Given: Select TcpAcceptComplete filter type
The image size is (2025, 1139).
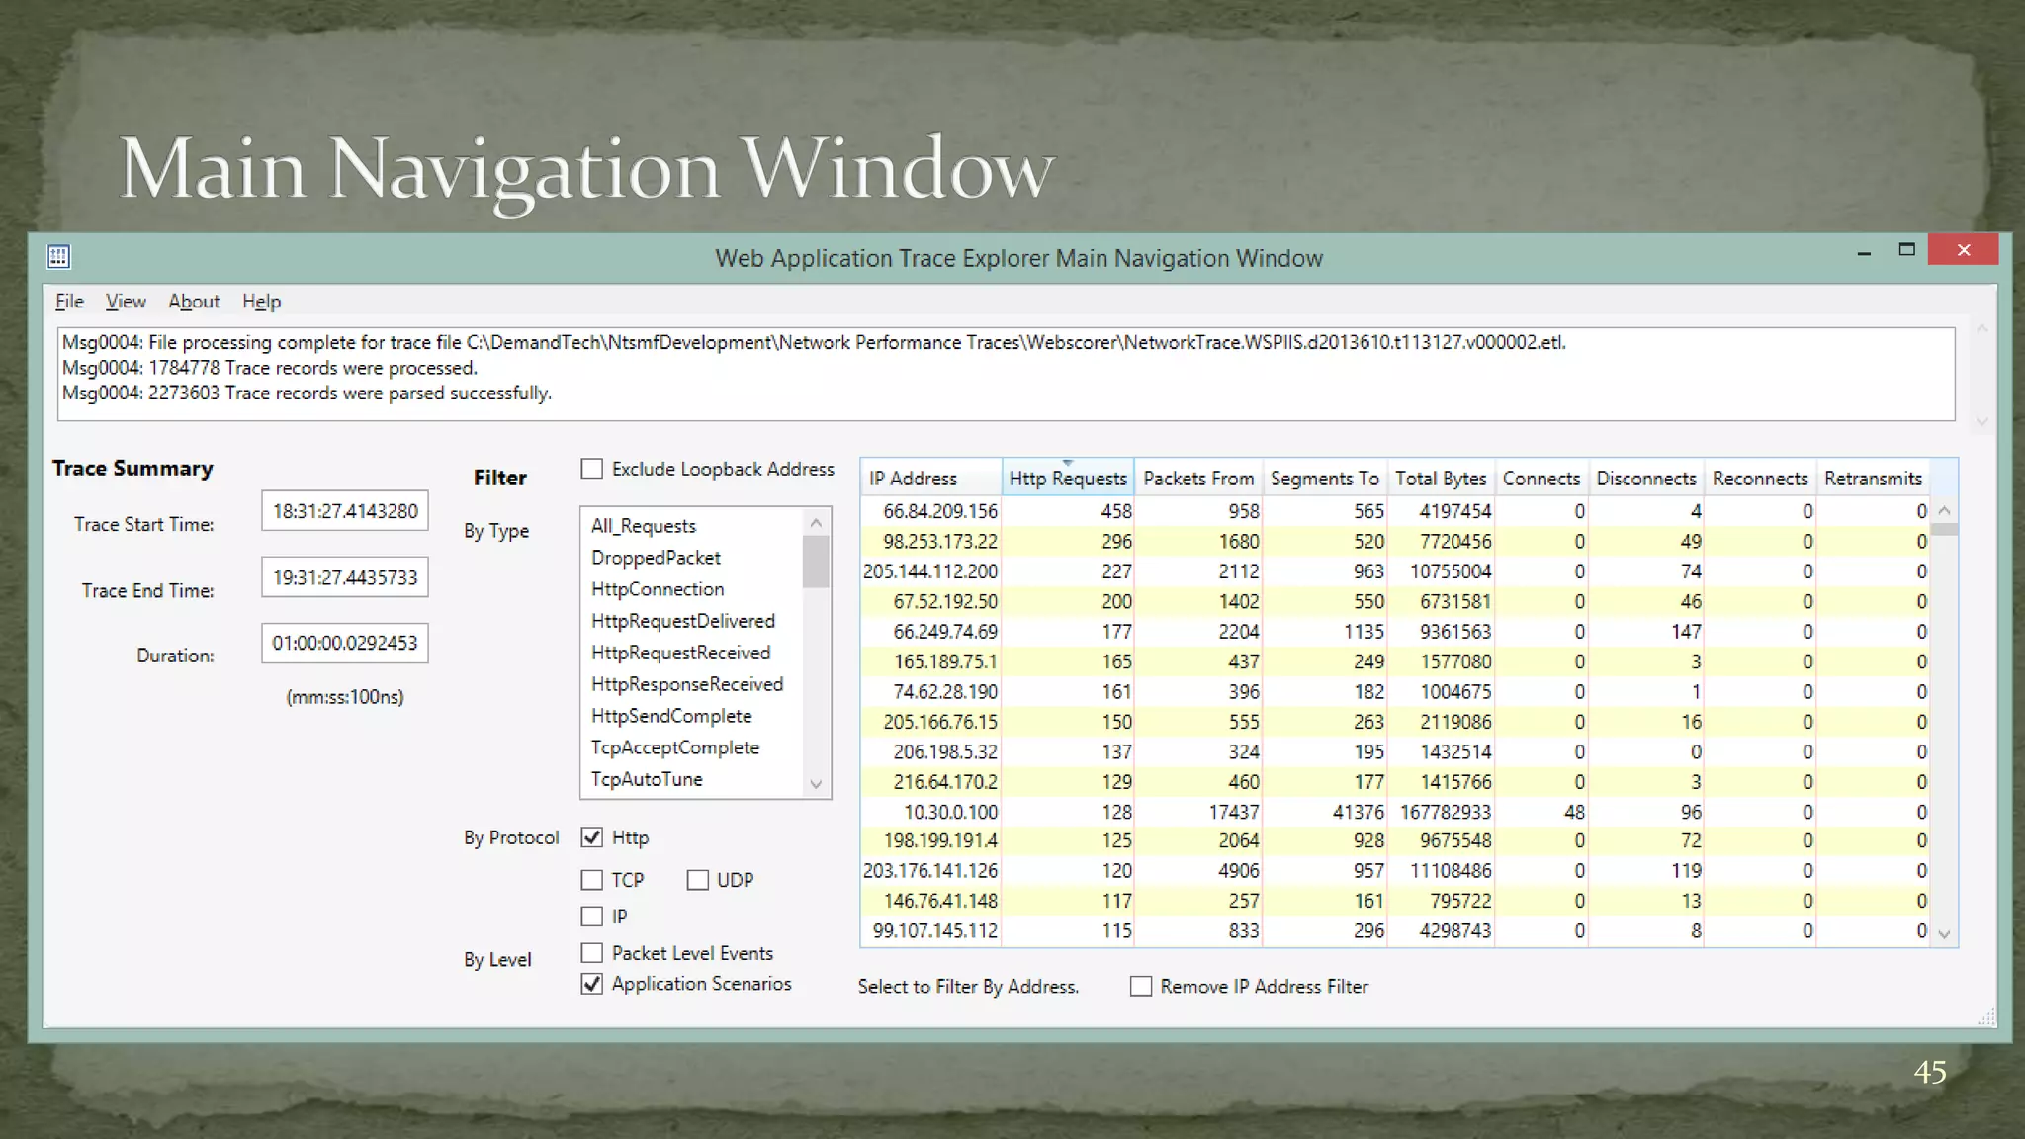Looking at the screenshot, I should [x=674, y=747].
